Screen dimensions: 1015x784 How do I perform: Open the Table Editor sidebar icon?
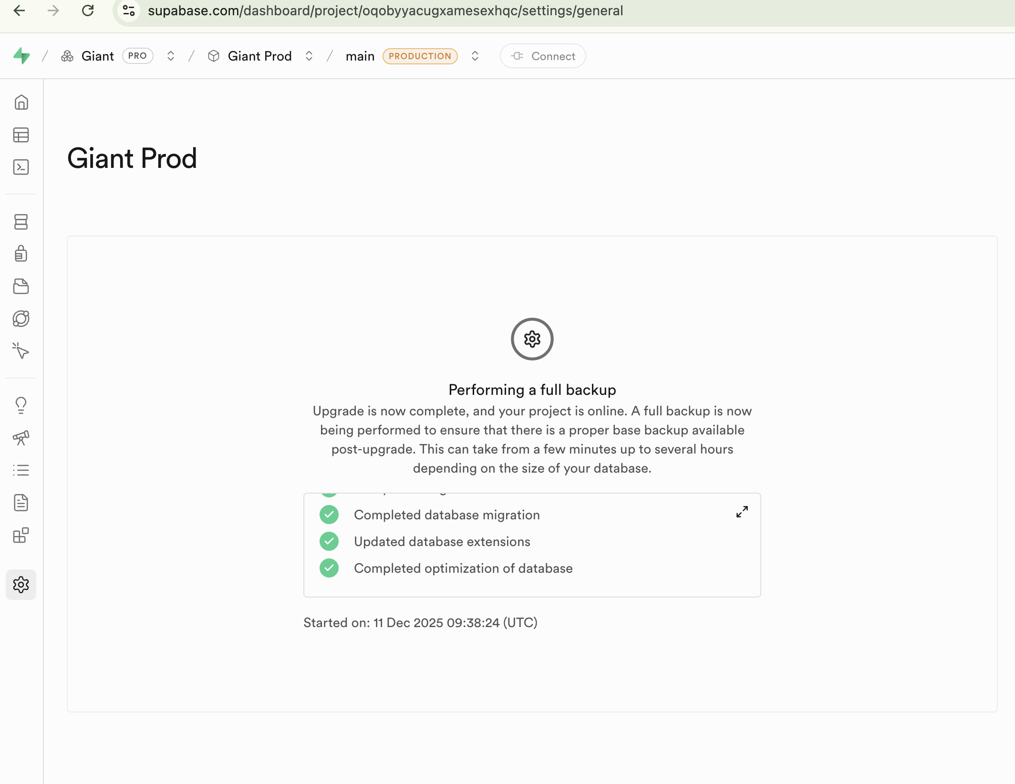tap(21, 135)
